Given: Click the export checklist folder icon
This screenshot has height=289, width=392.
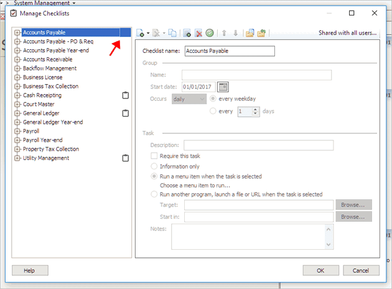Looking at the screenshot, I should (x=261, y=33).
